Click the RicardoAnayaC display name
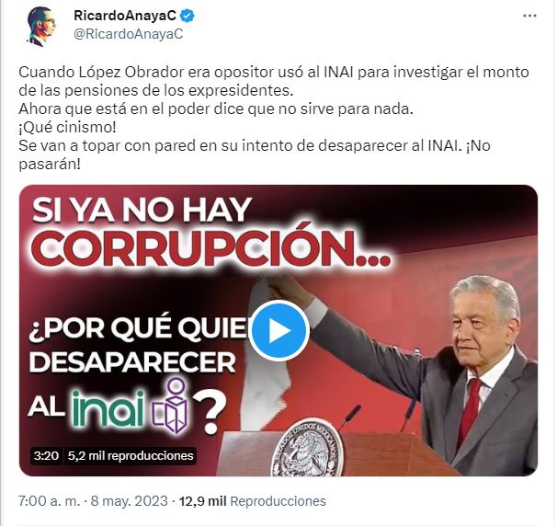557x526 pixels. 125,16
